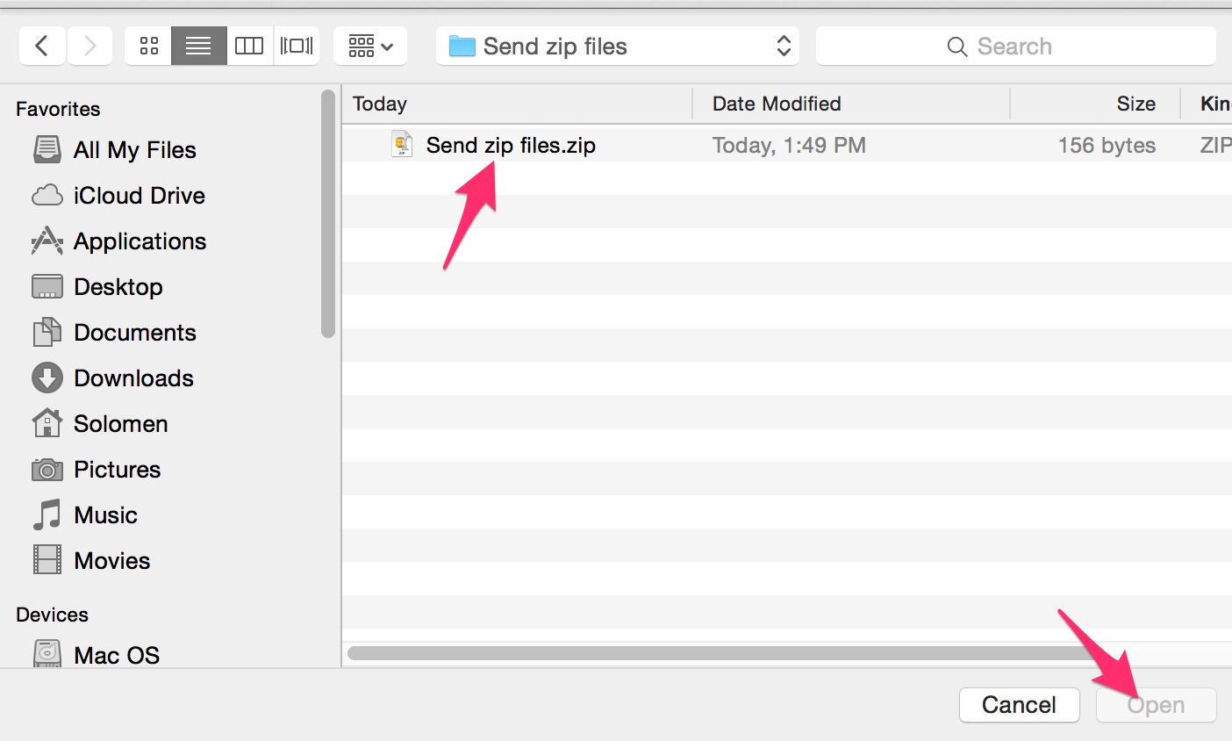Click the Solomen home icon
Viewport: 1232px width, 741px height.
click(x=47, y=423)
